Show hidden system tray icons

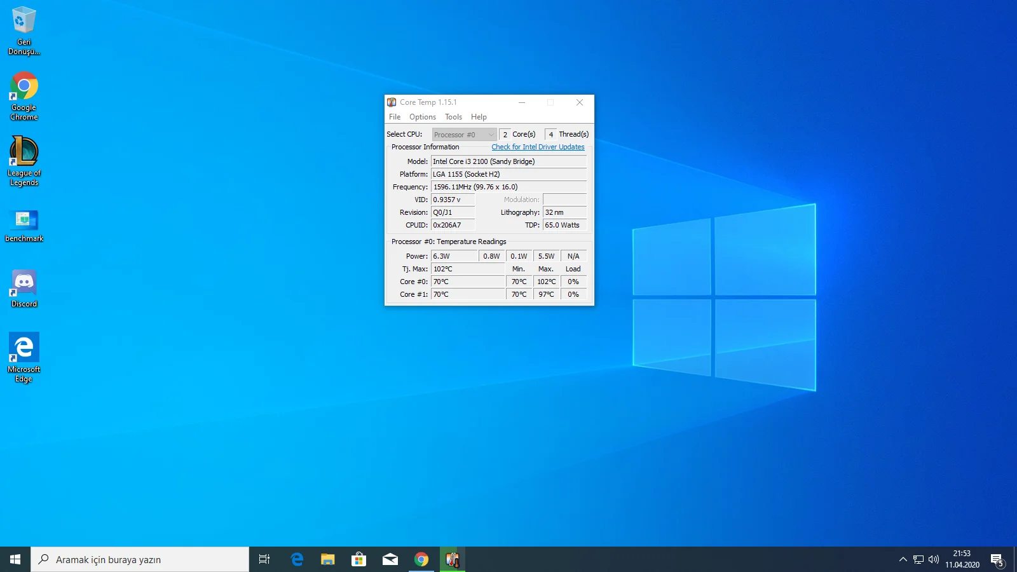pos(903,559)
